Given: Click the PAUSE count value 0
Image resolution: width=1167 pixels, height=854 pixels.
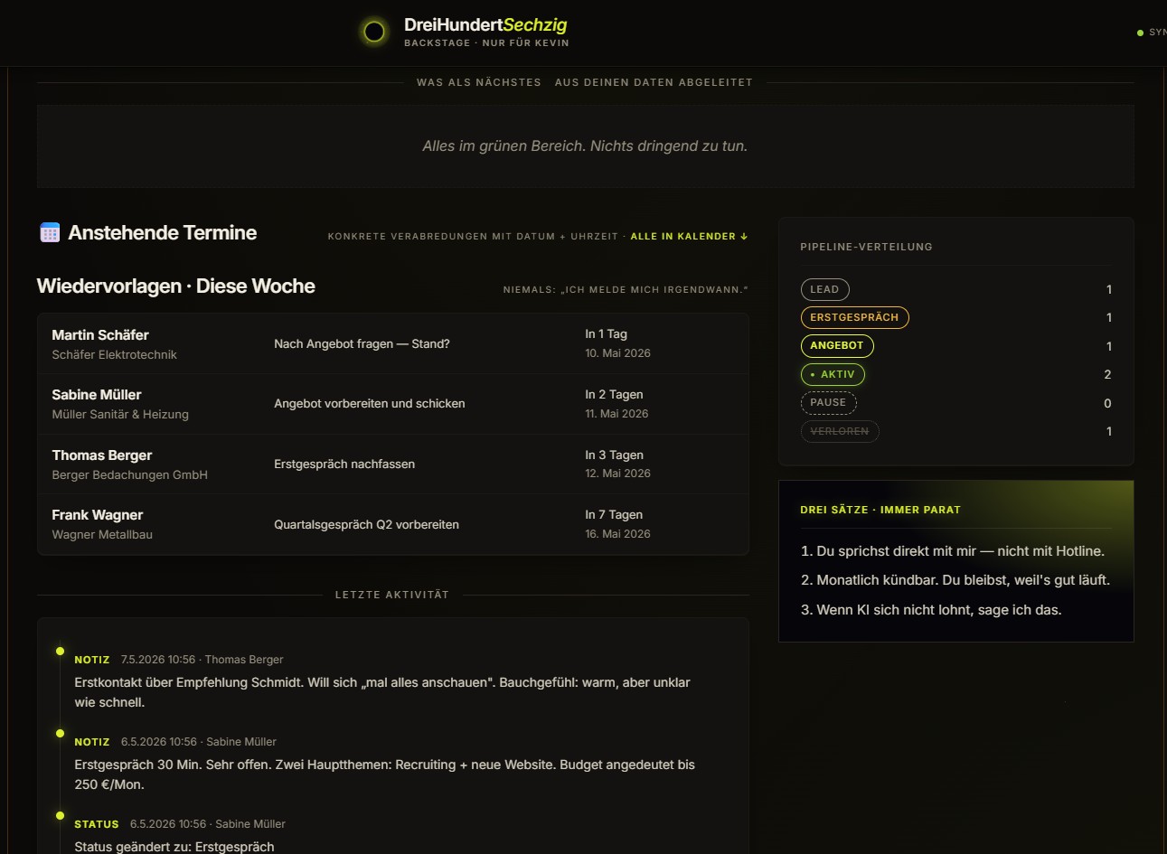Looking at the screenshot, I should [1107, 404].
